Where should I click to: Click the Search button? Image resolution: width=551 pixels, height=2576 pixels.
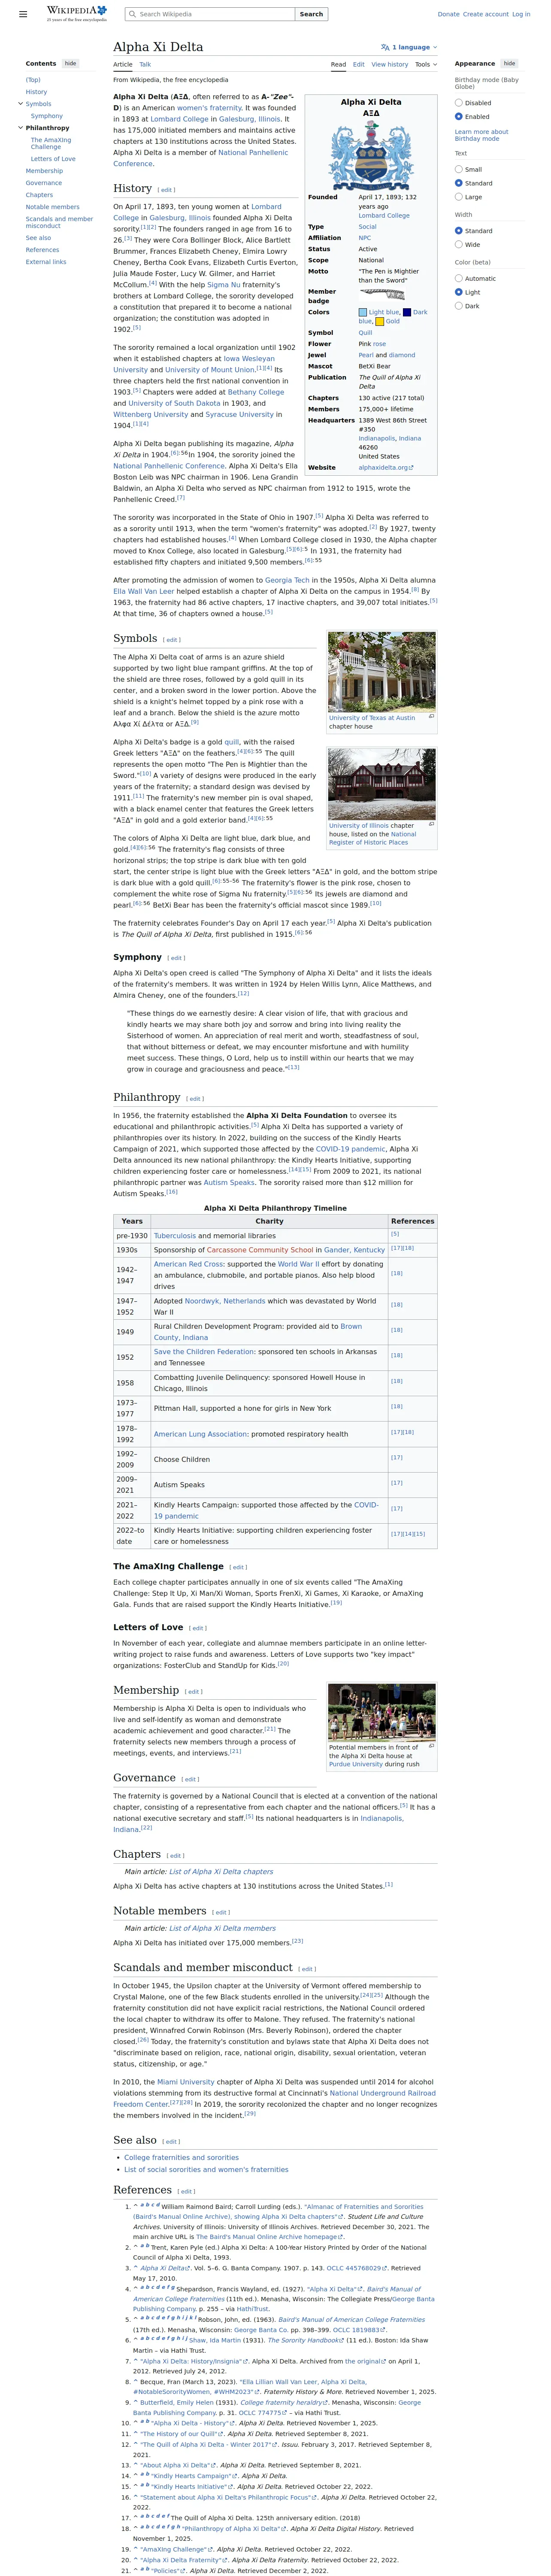point(311,14)
